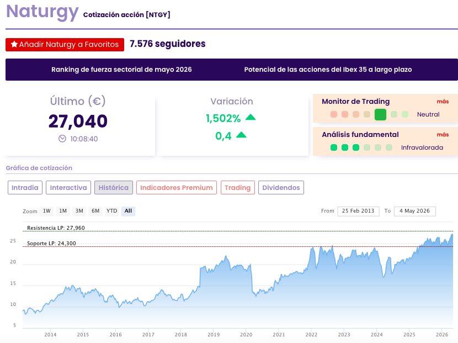Click the To date field 4 May 2026

[x=415, y=211]
